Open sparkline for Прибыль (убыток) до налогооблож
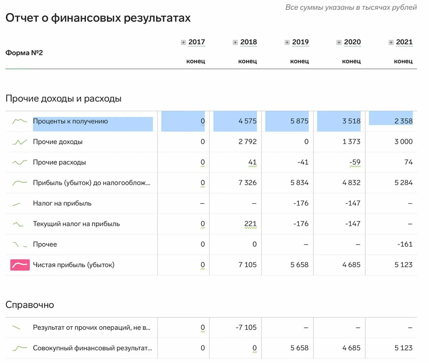 tap(20, 183)
